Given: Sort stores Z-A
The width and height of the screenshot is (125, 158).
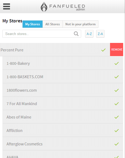Looking at the screenshot, I should [100, 34].
